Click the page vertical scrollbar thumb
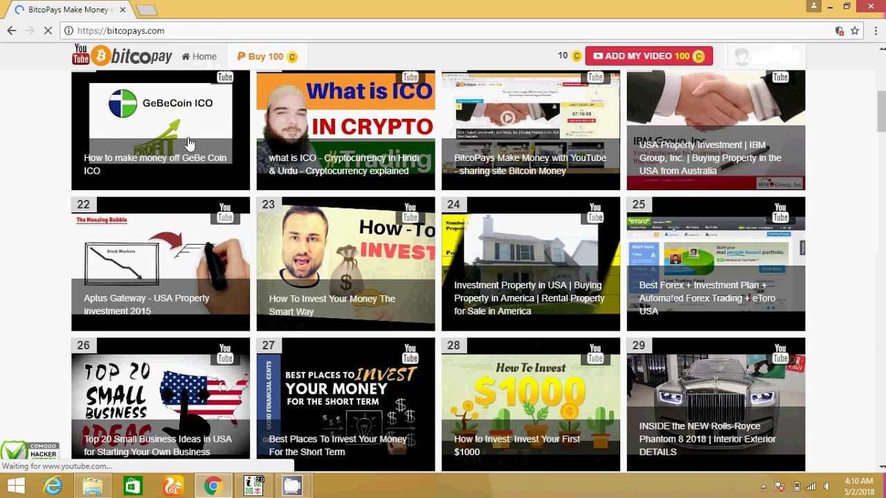Viewport: 886px width, 498px height. (x=880, y=111)
